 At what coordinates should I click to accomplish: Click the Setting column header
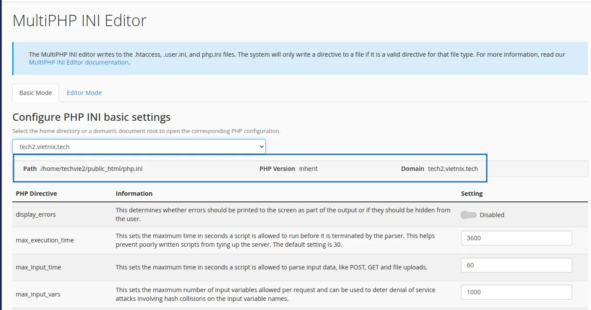click(x=471, y=194)
